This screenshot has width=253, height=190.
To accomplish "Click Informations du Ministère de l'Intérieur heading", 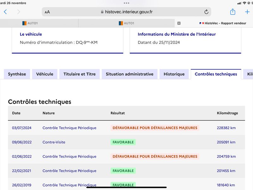I will tap(177, 34).
